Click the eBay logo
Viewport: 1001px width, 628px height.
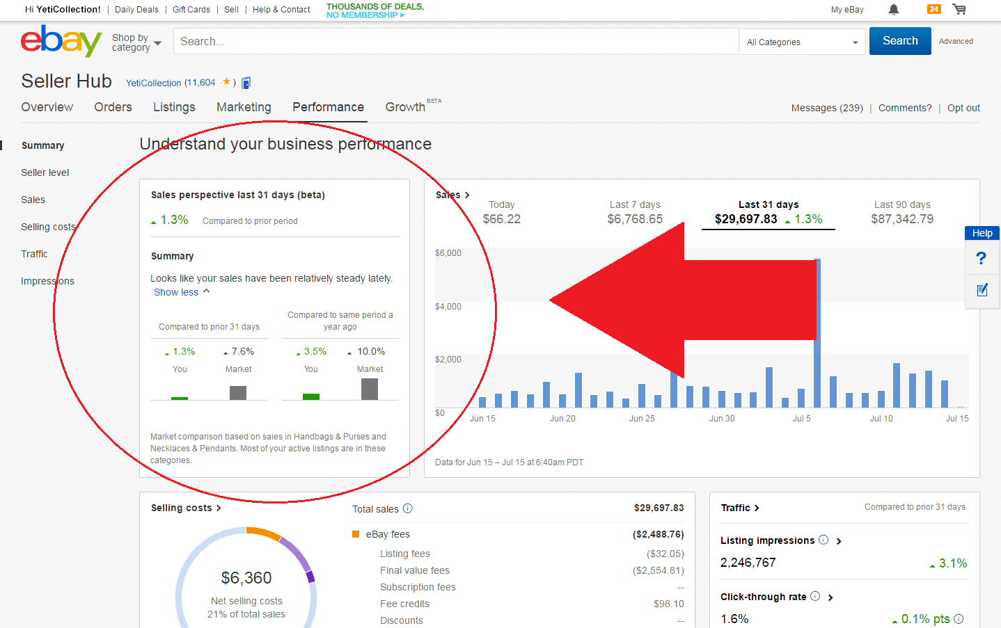[61, 40]
